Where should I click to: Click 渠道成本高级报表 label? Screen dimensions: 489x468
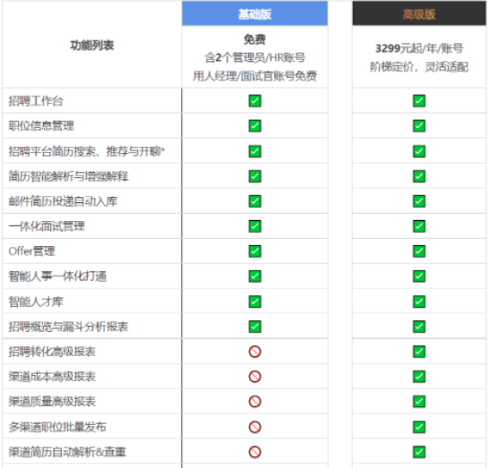pos(52,377)
